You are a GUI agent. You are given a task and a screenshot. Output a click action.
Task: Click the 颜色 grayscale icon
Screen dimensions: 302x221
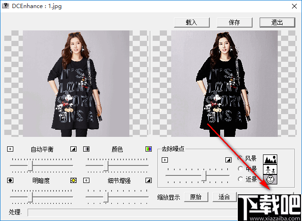click(86, 149)
